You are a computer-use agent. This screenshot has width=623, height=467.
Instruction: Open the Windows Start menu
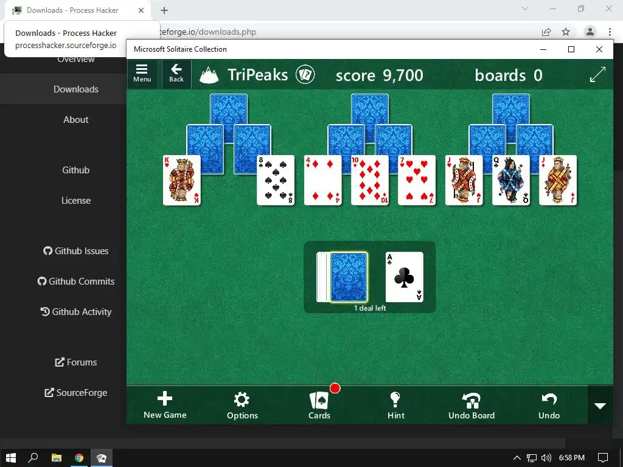(11, 458)
